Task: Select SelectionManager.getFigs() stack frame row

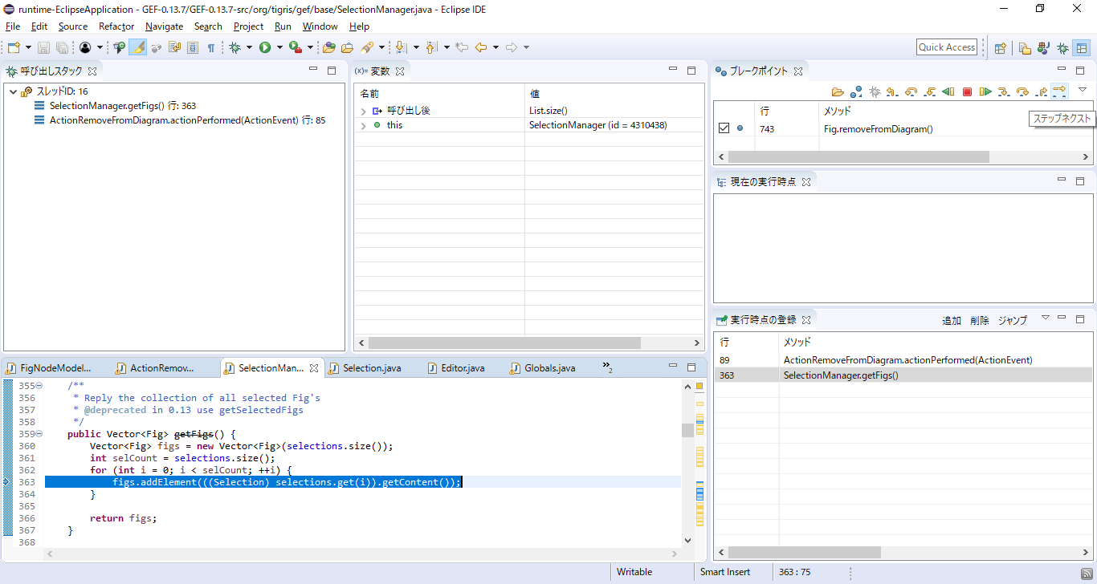Action: (122, 106)
